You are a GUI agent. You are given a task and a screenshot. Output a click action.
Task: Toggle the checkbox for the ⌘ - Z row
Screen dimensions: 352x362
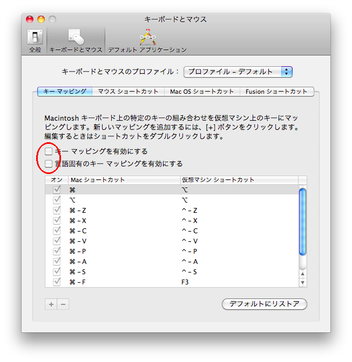[x=57, y=210]
